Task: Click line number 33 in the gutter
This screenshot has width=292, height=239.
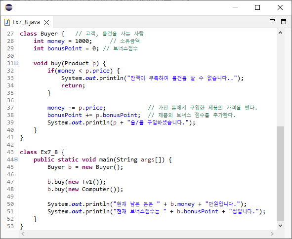Action: (10, 78)
